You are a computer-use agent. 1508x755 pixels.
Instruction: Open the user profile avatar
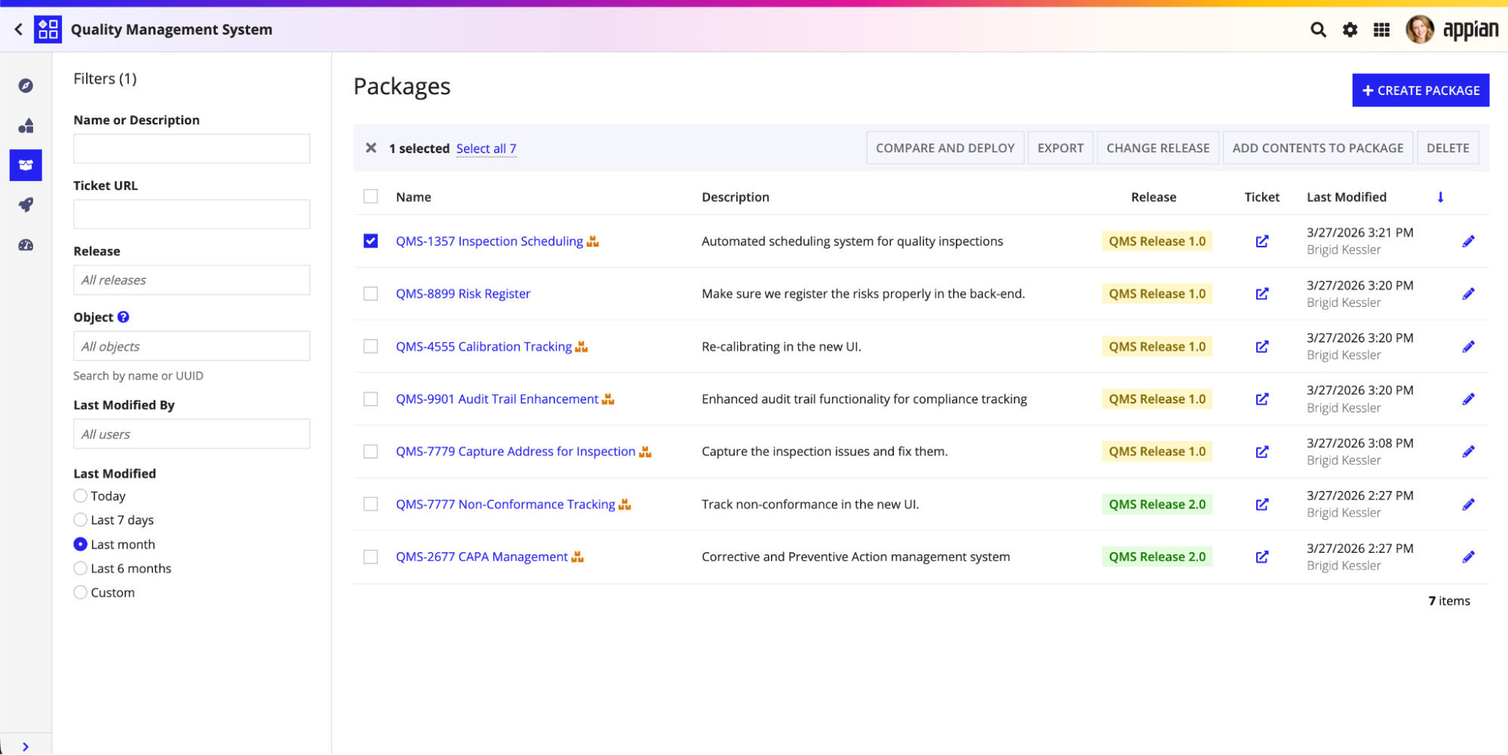(1419, 29)
